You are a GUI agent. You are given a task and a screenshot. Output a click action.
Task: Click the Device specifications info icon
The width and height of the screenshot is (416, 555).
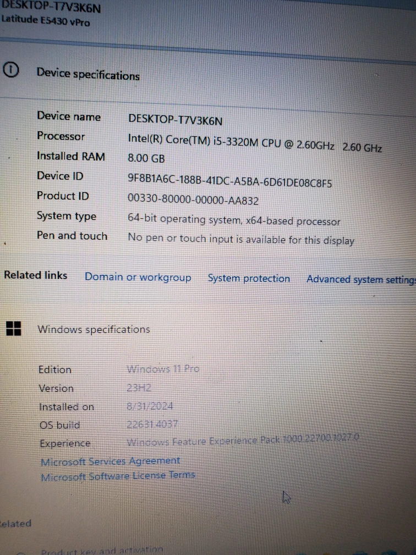pos(10,70)
